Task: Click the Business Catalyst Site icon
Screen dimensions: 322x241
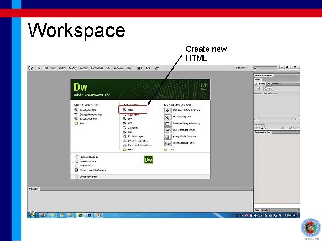Action: click(124, 145)
